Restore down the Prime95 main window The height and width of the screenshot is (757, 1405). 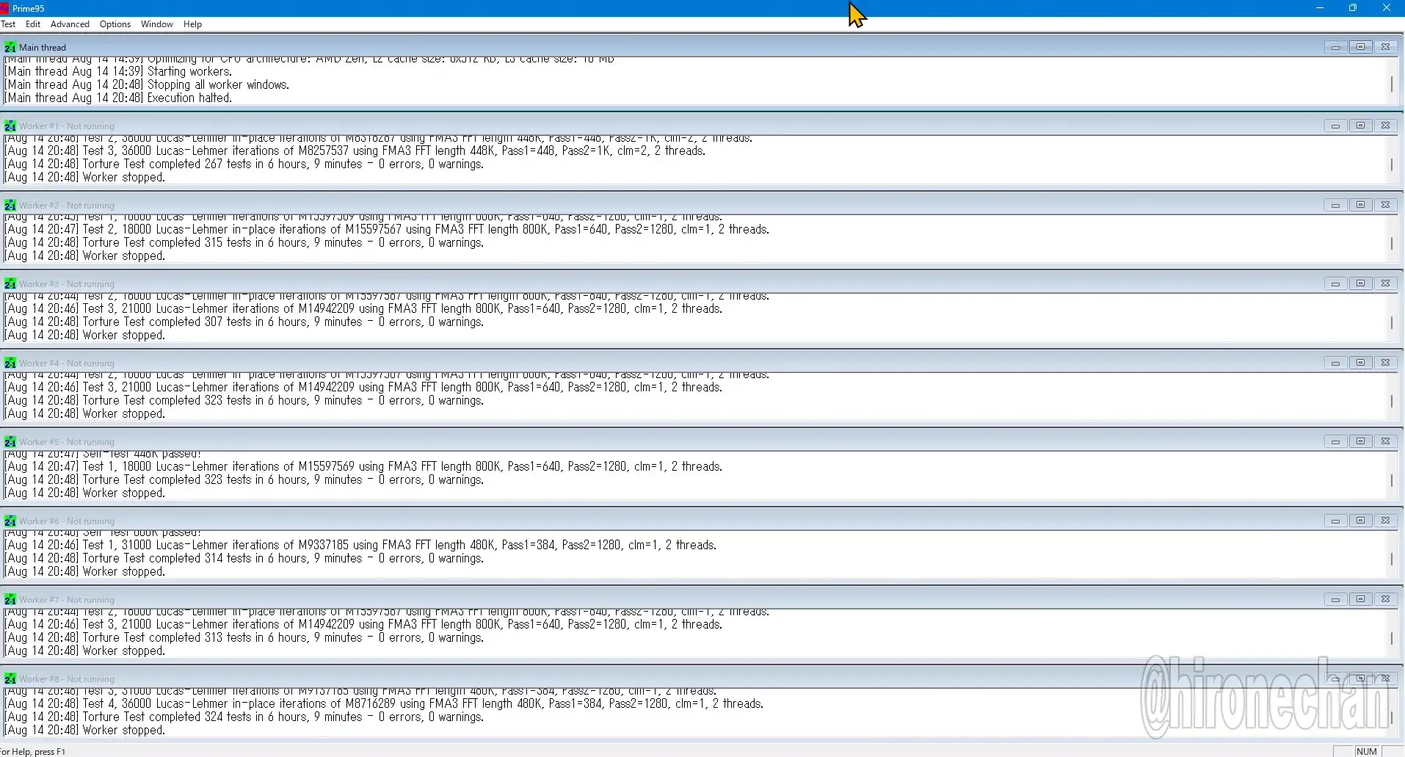[x=1353, y=8]
